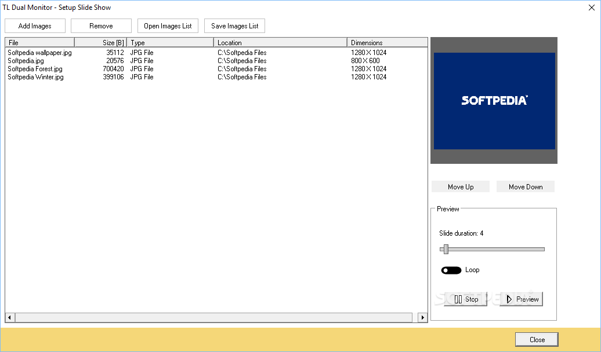Toggle the Loop switch
The height and width of the screenshot is (352, 601).
pyautogui.click(x=451, y=270)
